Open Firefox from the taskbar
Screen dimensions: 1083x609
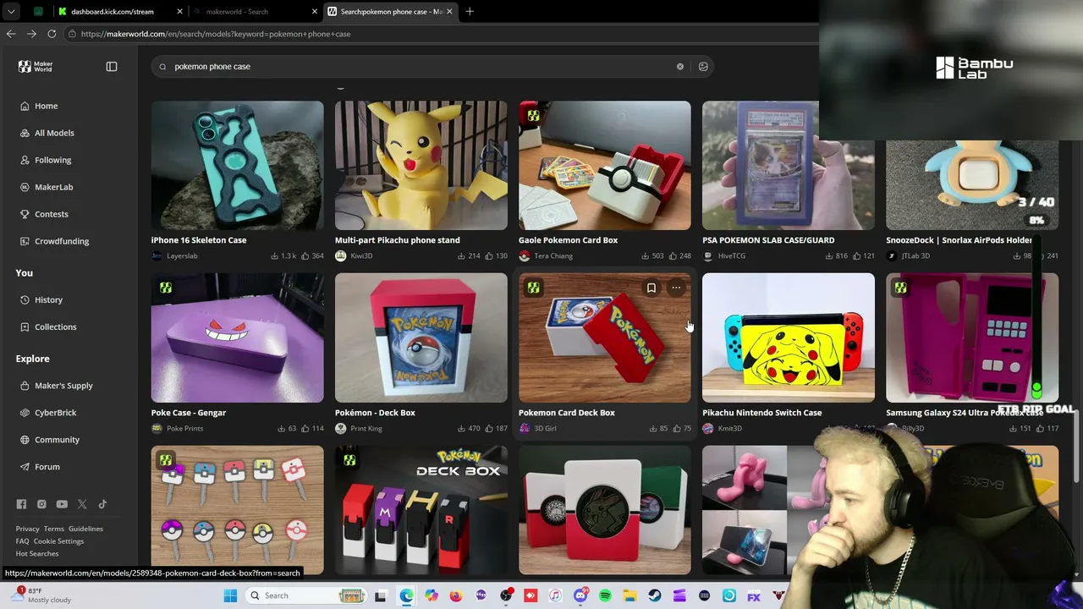[456, 595]
